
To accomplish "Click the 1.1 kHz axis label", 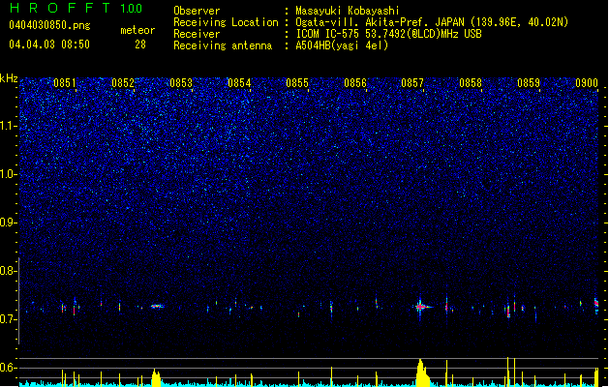I will click(x=9, y=126).
